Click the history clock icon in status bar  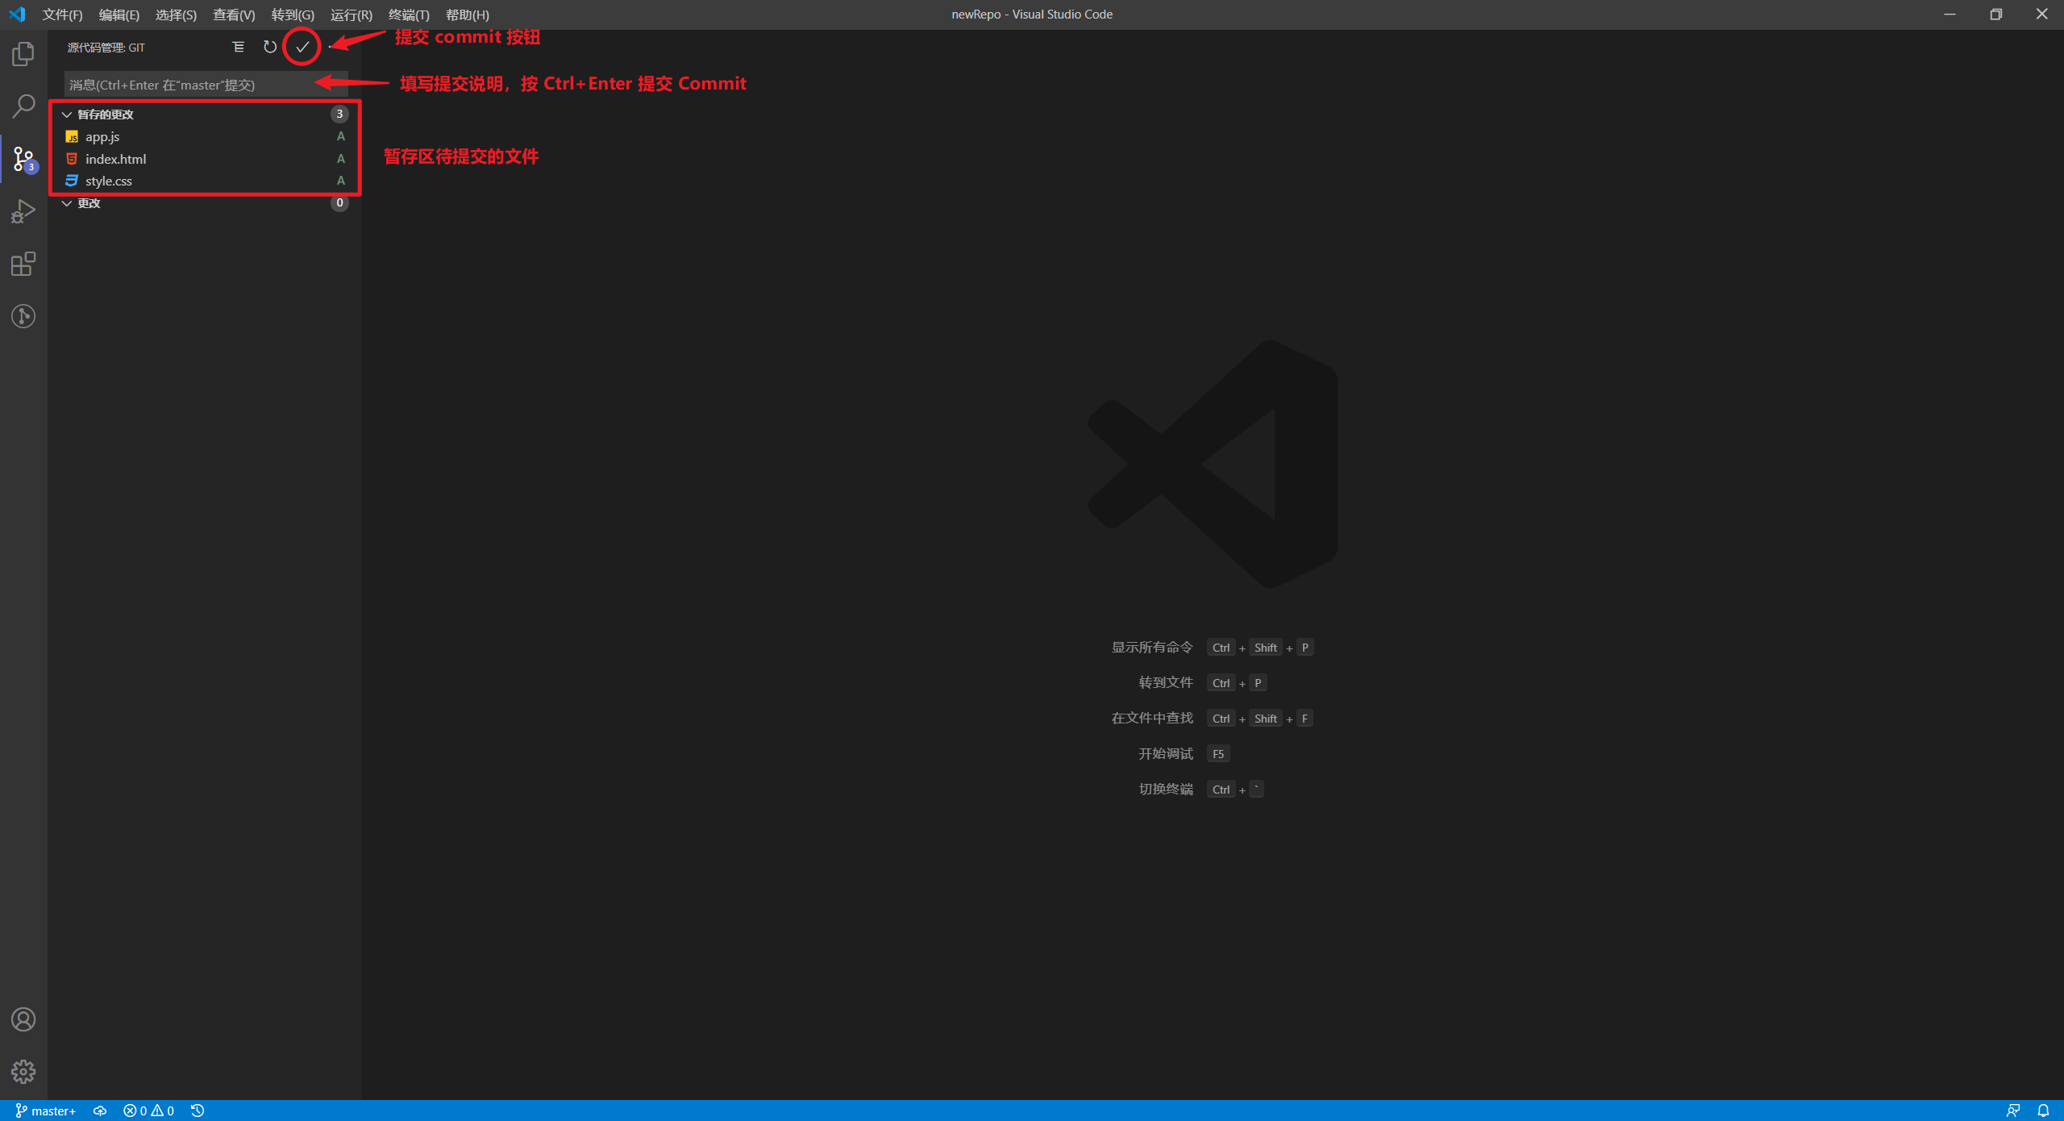pos(198,1111)
